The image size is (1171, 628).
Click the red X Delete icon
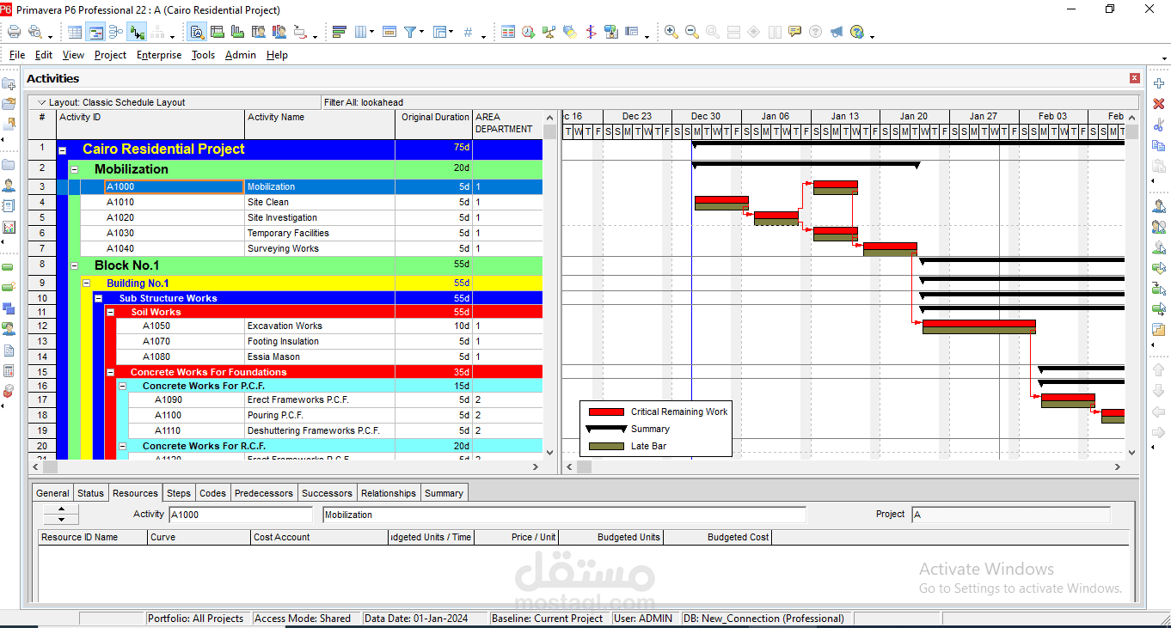click(x=1158, y=103)
